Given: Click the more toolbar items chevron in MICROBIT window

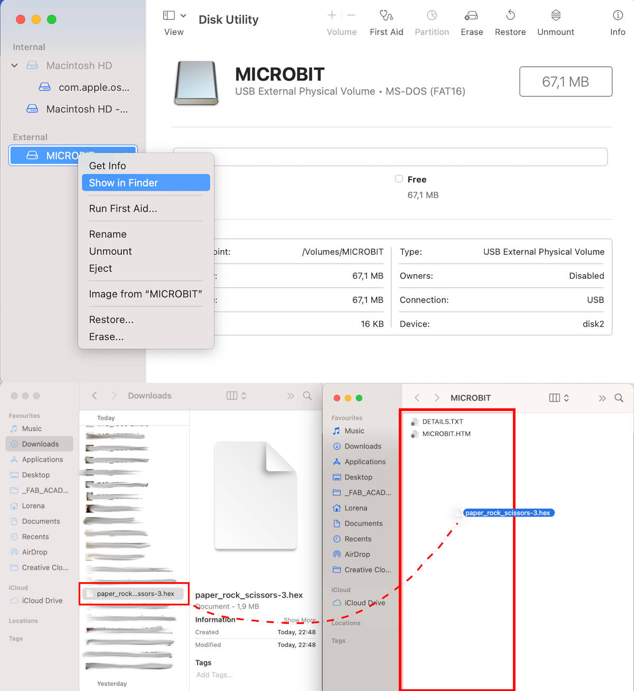Looking at the screenshot, I should click(602, 398).
